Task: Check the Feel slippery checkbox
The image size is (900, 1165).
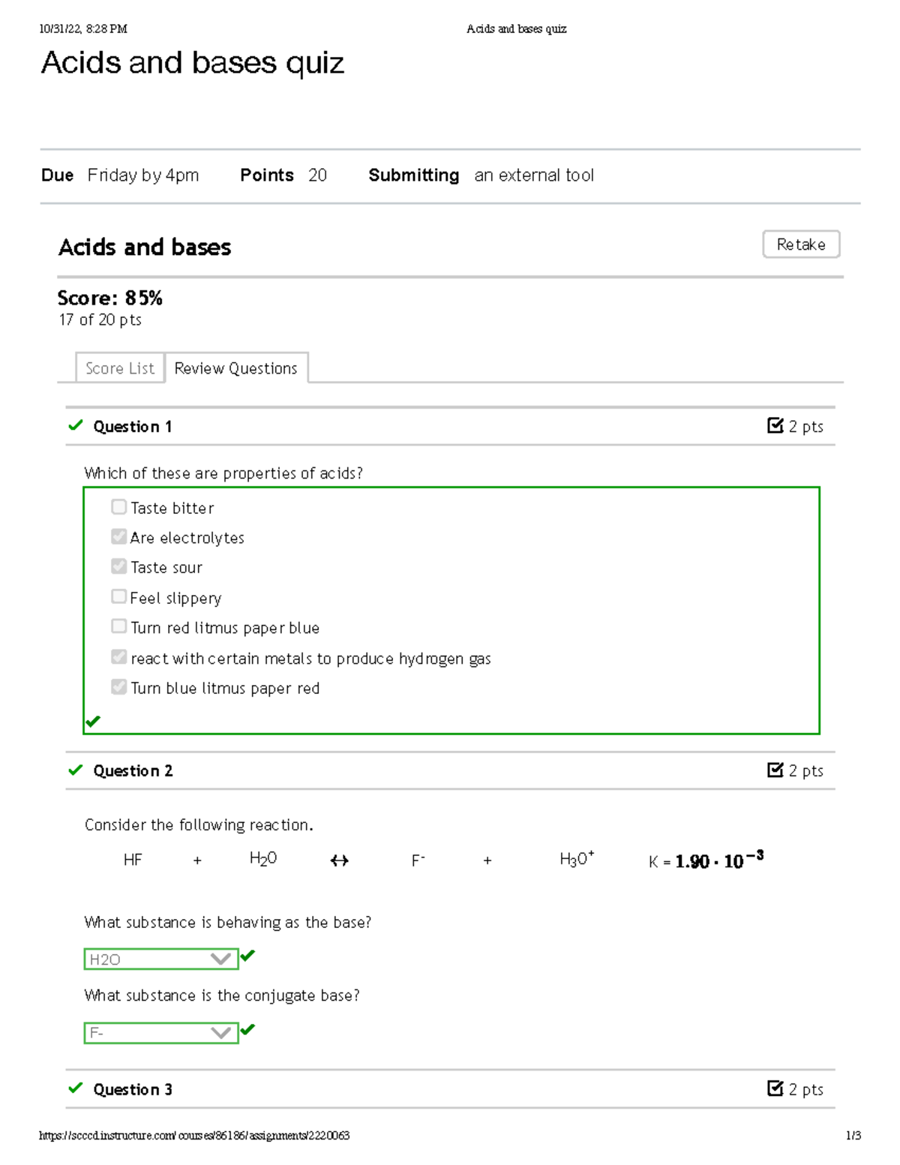Action: coord(118,596)
